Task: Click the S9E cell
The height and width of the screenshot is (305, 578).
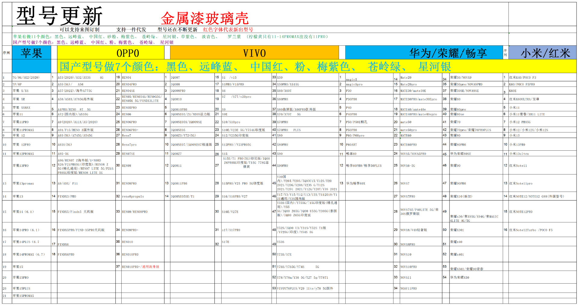Action: (x=246, y=114)
